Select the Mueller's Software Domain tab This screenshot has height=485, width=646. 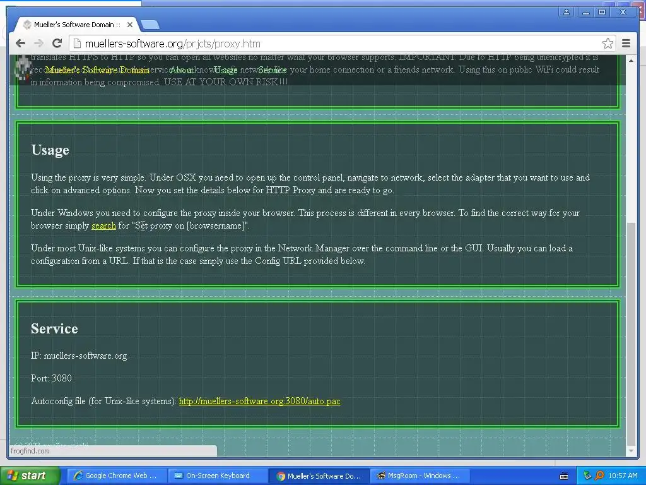click(x=76, y=25)
